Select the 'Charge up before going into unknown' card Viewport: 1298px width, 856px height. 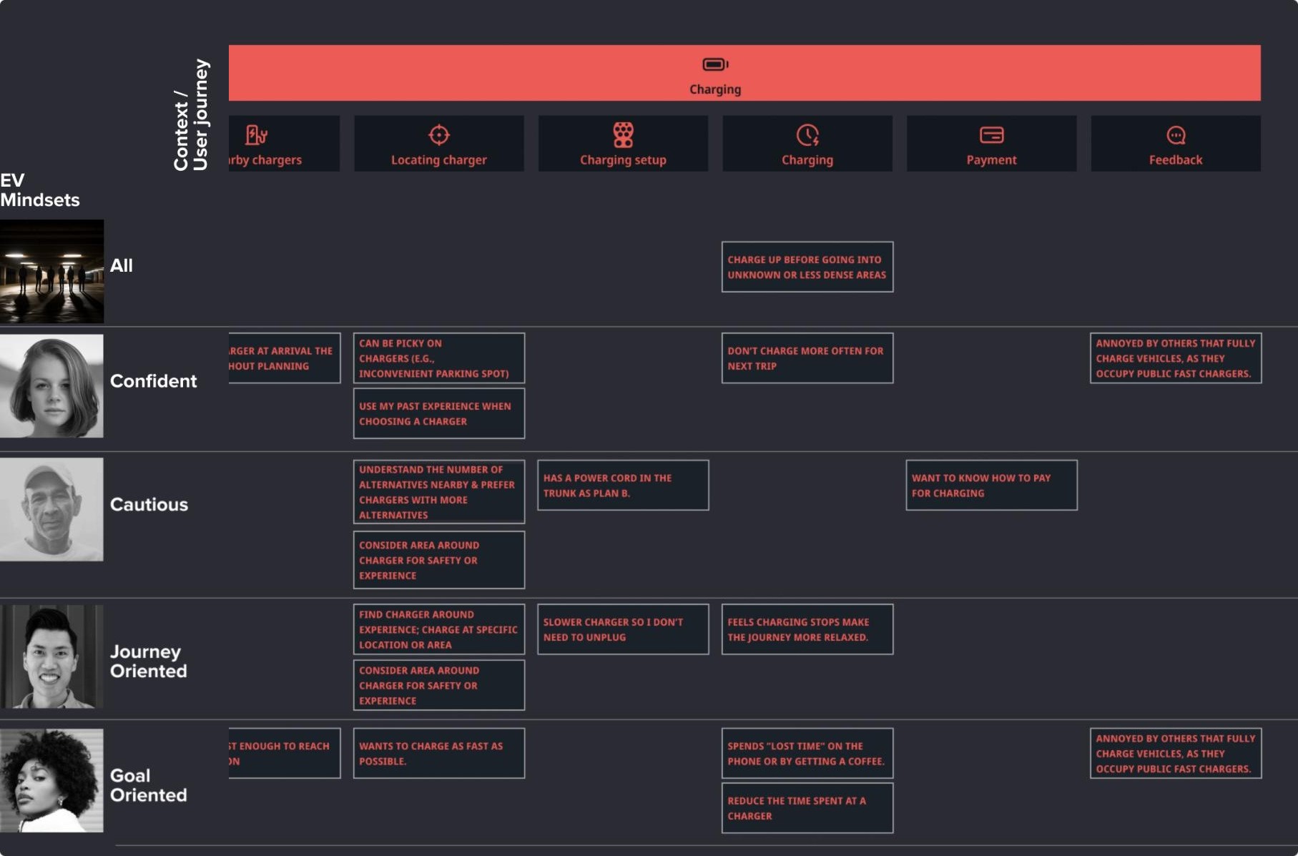pos(807,267)
